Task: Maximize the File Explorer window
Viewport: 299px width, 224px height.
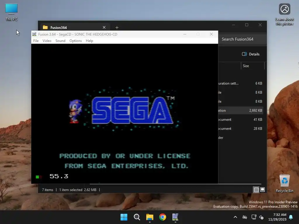Action: click(247, 25)
